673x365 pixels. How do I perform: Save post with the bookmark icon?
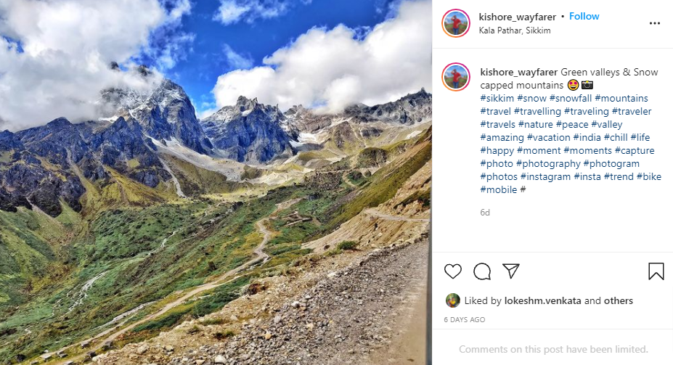pos(656,271)
